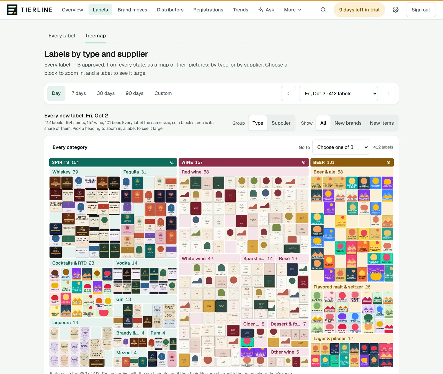The width and height of the screenshot is (443, 374).
Task: Open the Haskell Cask Co label tile
Action: (91, 183)
